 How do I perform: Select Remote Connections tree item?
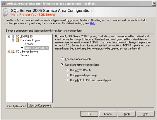(37, 48)
